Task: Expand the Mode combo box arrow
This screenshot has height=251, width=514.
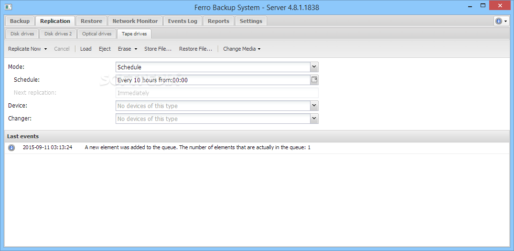Action: 314,67
